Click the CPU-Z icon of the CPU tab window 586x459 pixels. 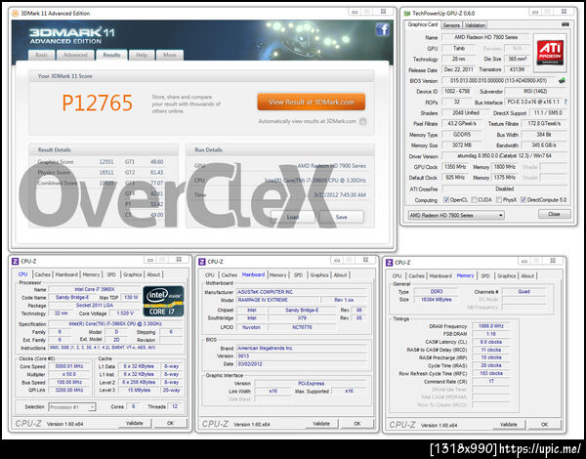pyautogui.click(x=16, y=262)
